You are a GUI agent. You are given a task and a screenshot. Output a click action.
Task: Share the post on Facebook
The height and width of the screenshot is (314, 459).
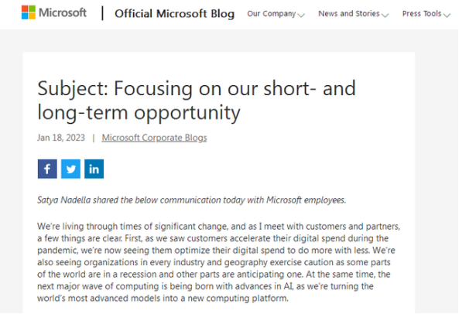47,169
